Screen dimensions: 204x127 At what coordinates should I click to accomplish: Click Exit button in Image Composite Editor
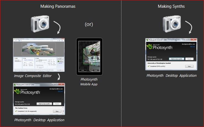[x=60, y=70]
